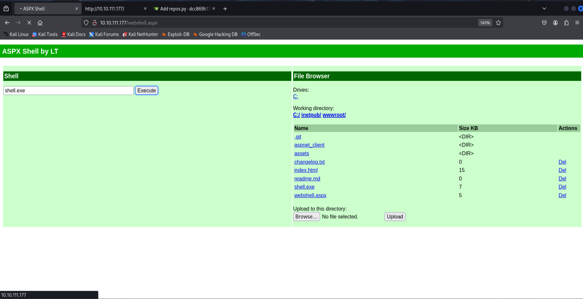Delete index.html with Del
The height and width of the screenshot is (299, 583).
(562, 170)
